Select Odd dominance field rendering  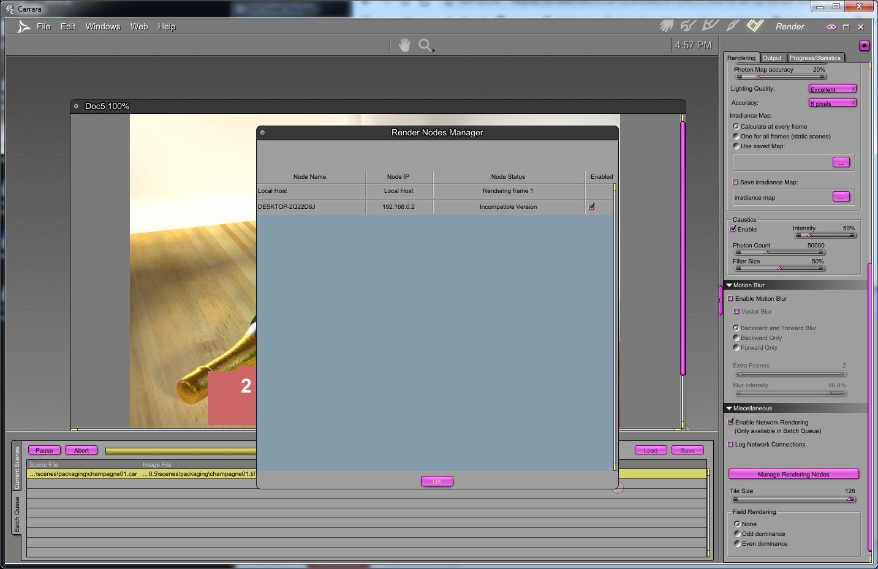(x=737, y=533)
